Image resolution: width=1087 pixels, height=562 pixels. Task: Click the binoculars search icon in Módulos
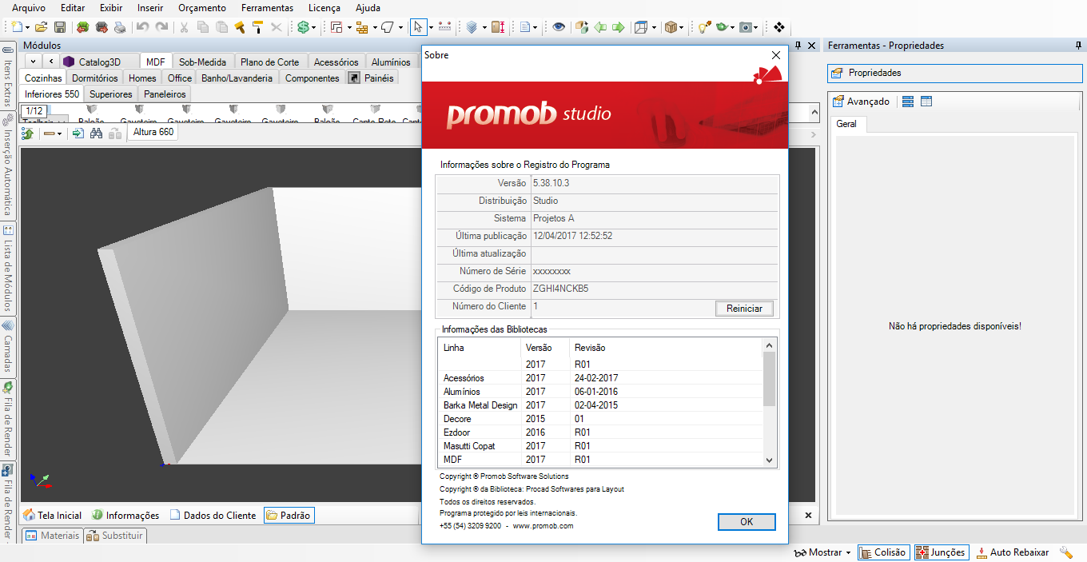97,134
